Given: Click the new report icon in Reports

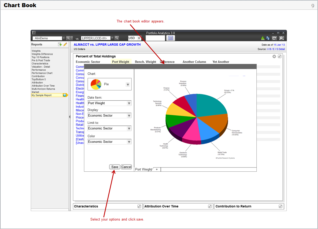Looking at the screenshot, I should pos(60,44).
